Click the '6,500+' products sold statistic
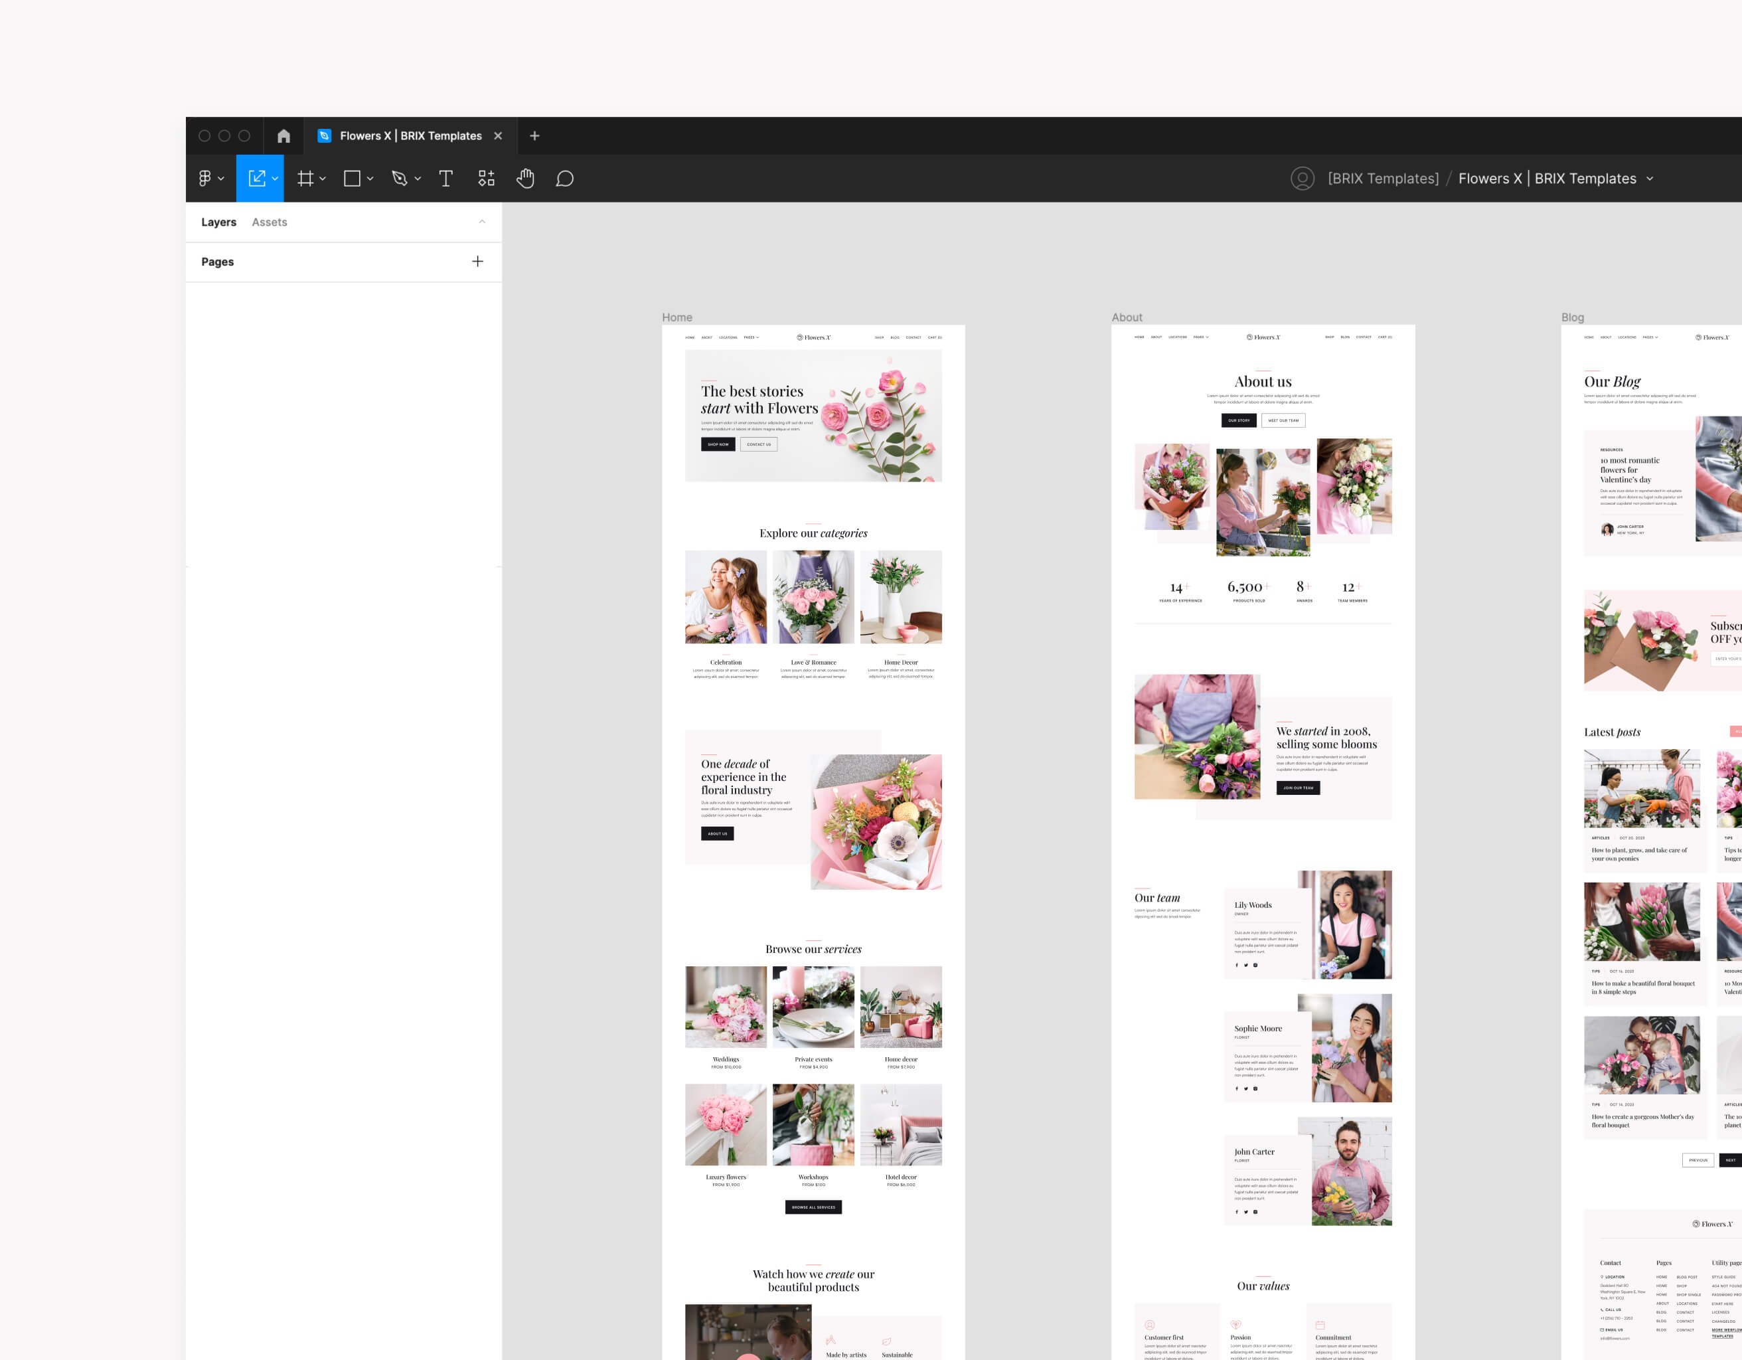1742x1360 pixels. [1248, 587]
